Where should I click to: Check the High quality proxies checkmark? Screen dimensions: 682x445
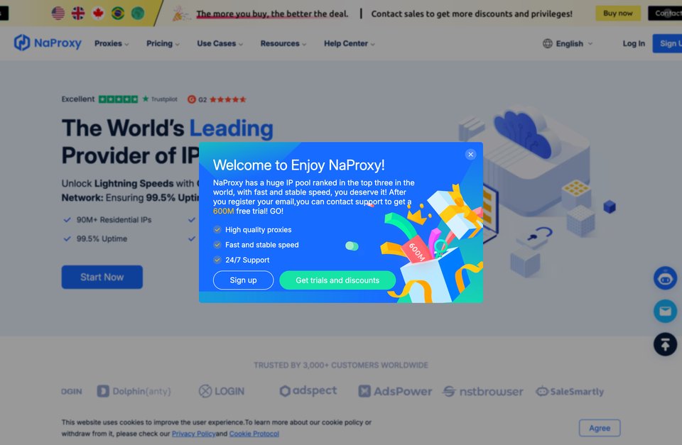[x=217, y=229]
